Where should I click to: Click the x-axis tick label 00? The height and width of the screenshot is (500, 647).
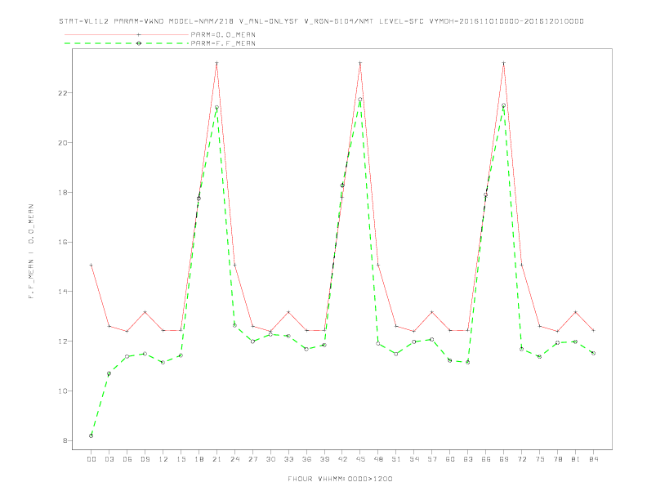91,459
